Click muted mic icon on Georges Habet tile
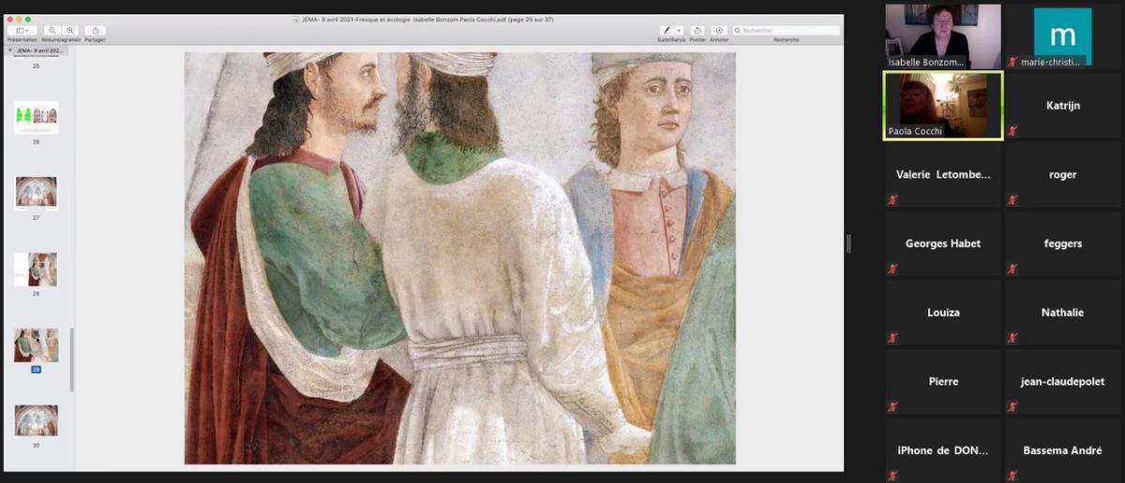The width and height of the screenshot is (1125, 483). (x=892, y=269)
